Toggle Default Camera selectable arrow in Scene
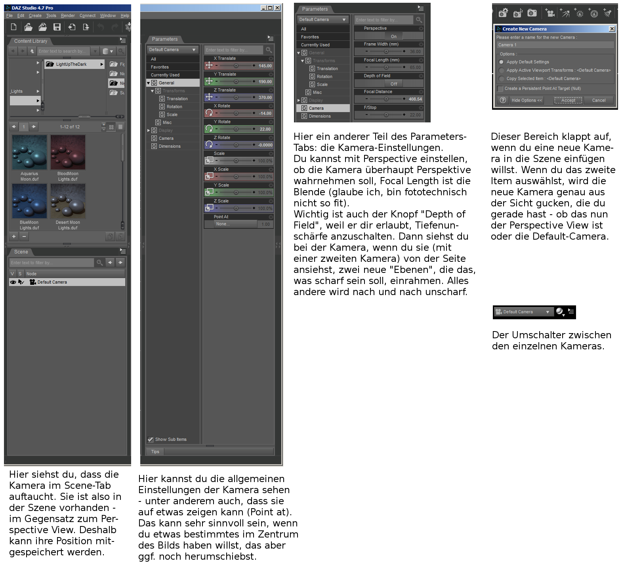622x568 pixels. pyautogui.click(x=21, y=282)
